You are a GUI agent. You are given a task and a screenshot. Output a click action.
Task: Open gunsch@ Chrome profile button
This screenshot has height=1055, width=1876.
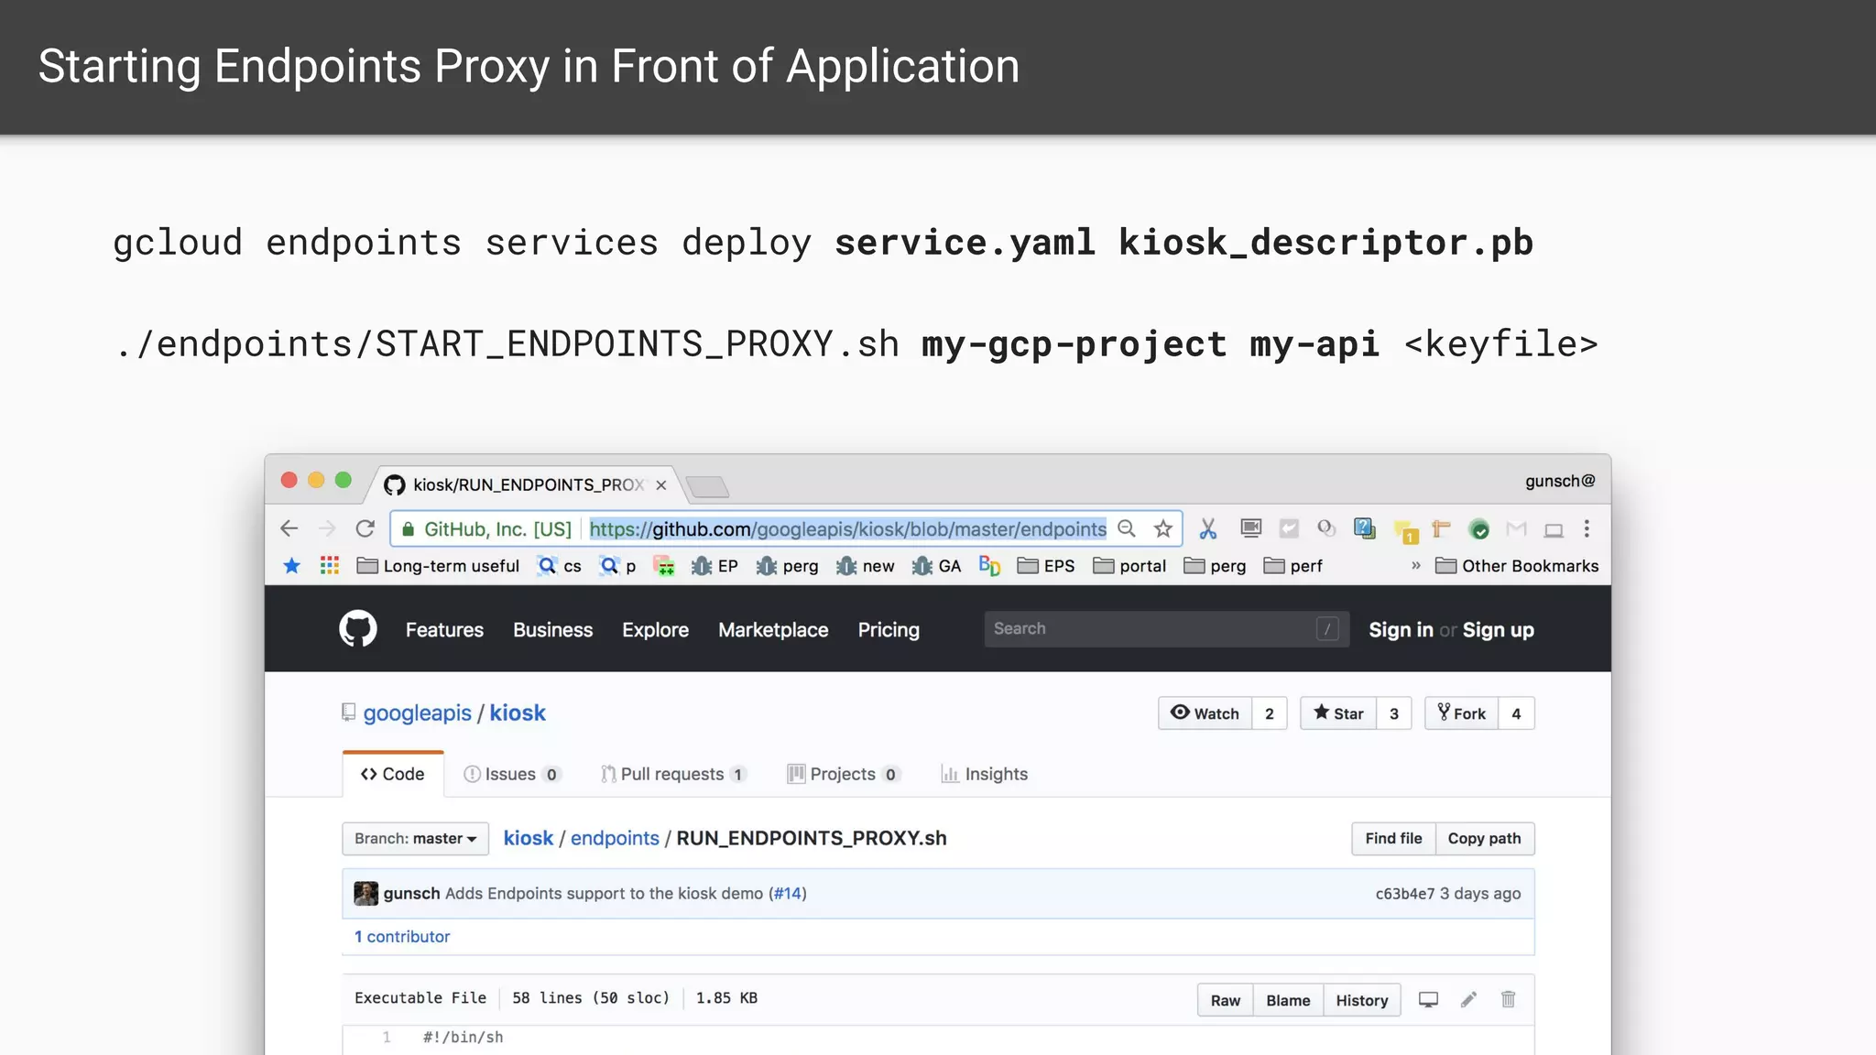point(1559,481)
